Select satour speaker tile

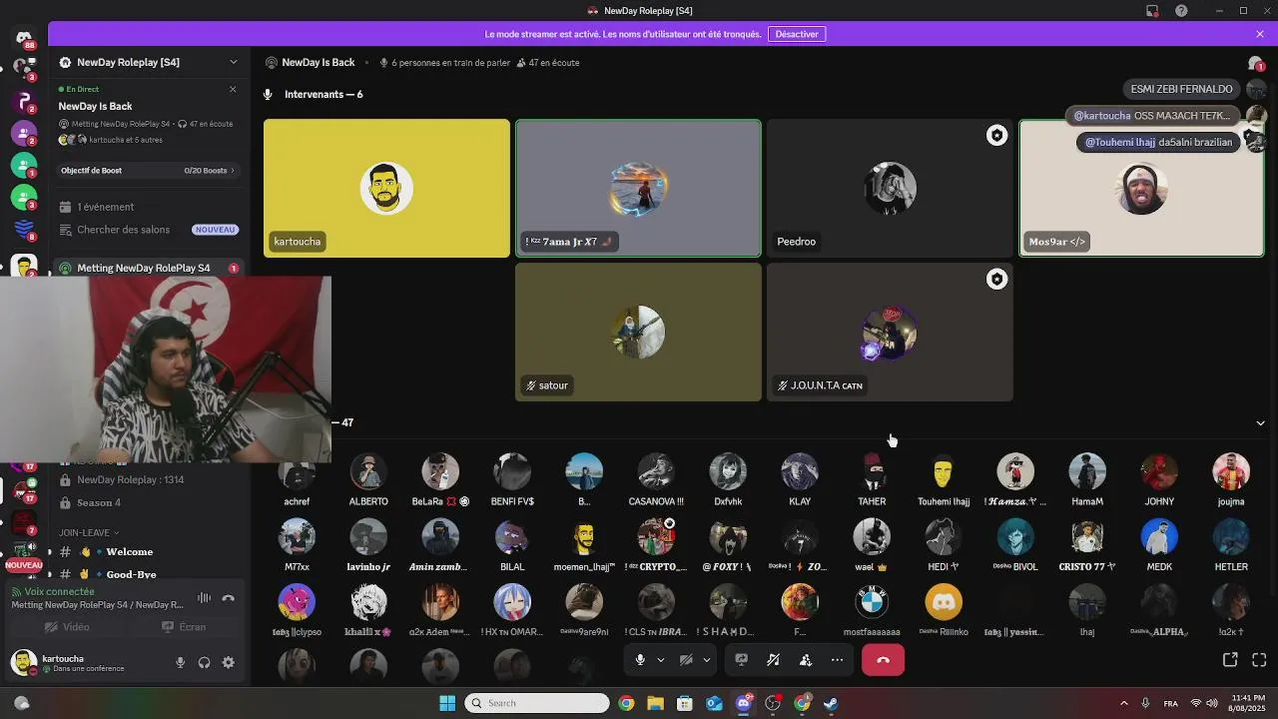[x=638, y=332]
